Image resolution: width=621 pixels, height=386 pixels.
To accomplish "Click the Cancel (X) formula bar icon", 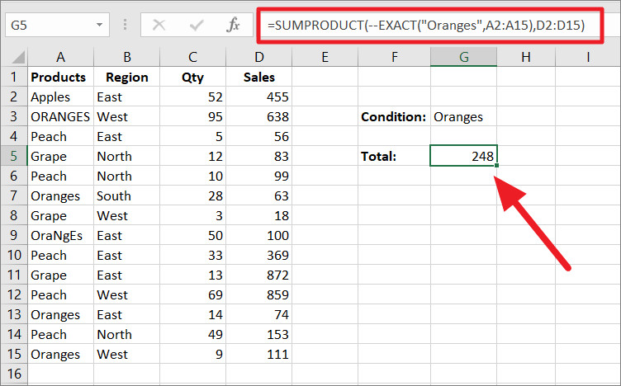I will click(x=159, y=26).
